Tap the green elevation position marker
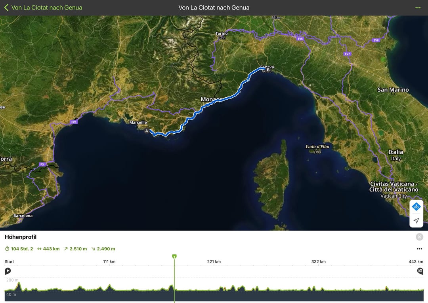 click(174, 256)
